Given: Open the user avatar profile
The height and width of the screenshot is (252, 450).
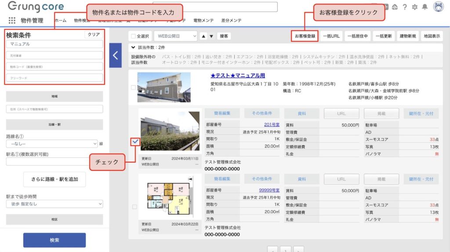Looking at the screenshot, I should click(x=438, y=7).
